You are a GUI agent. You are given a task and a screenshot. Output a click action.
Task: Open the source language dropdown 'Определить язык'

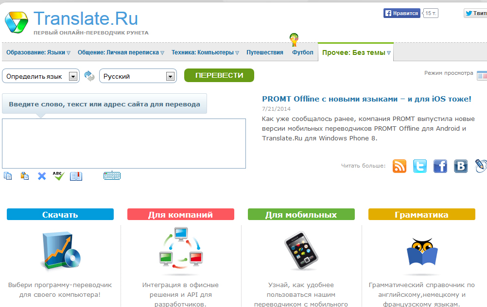click(x=40, y=76)
